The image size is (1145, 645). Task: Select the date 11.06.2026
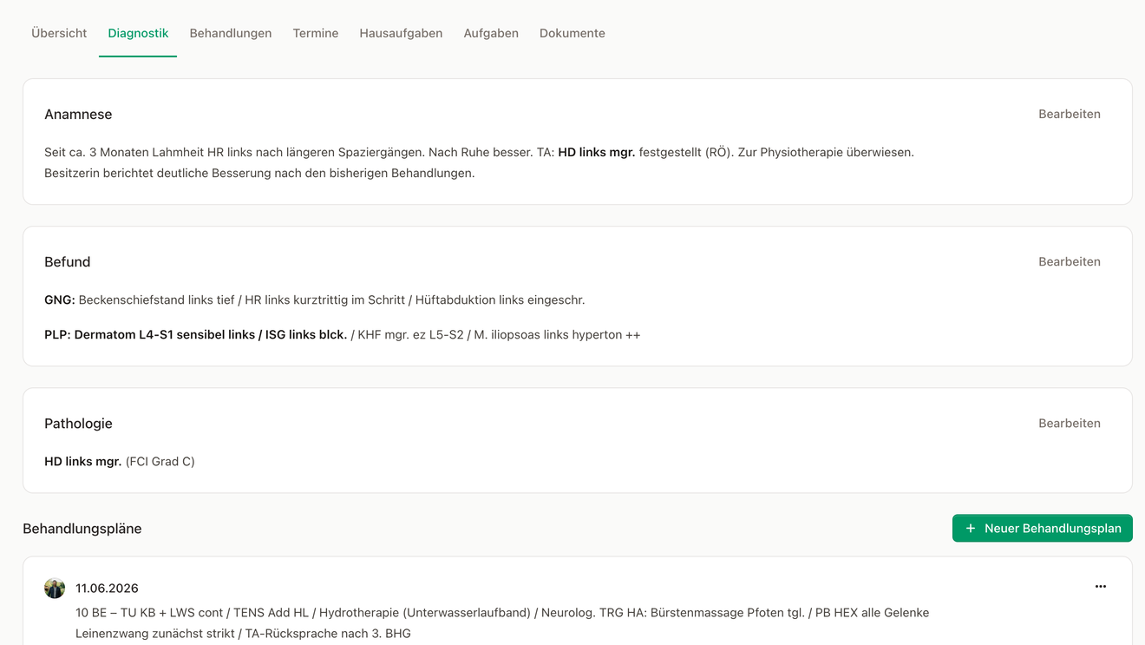click(x=107, y=588)
